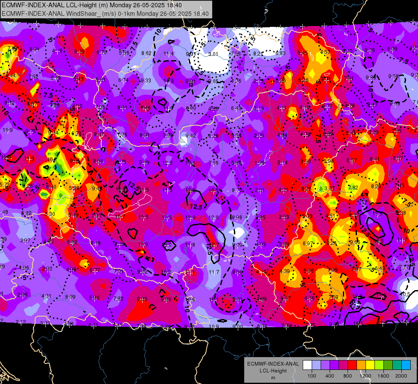This screenshot has height=384, width=418.
Task: Click the wind shear value 3.01
Action: [x=213, y=54]
